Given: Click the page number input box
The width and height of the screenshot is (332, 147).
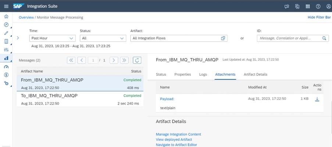Looking at the screenshot, I should tap(93, 60).
